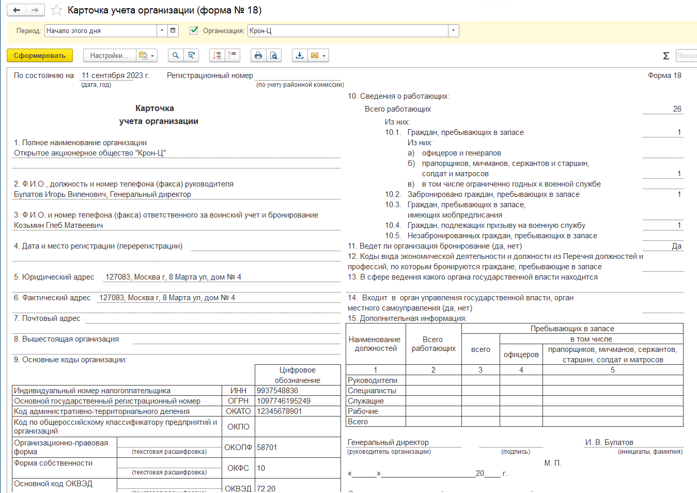This screenshot has height=493, width=697.
Task: Open report variants icon next to Настройки
Action: click(x=147, y=55)
